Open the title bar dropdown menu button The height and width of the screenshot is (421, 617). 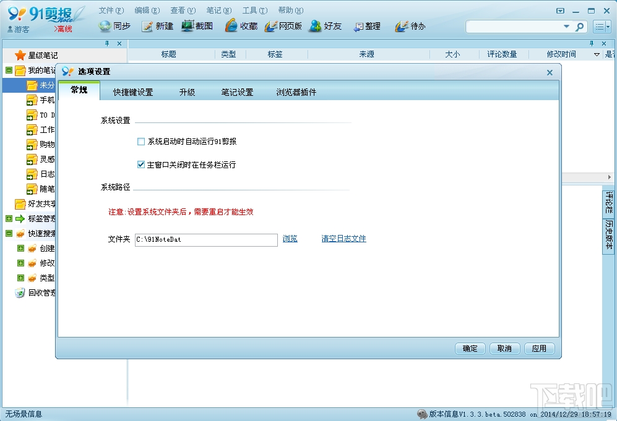[x=560, y=11]
